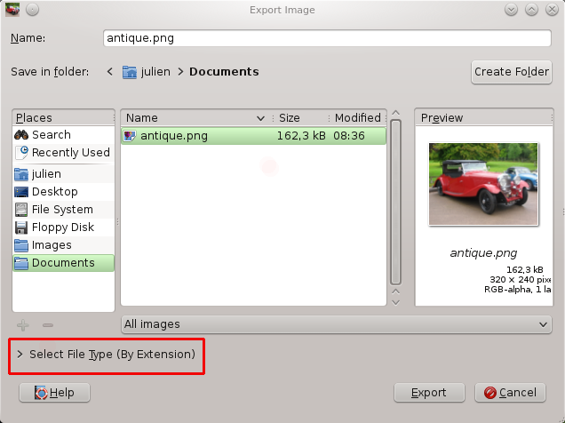Click the Images folder icon
Image resolution: width=565 pixels, height=423 pixels.
(21, 245)
